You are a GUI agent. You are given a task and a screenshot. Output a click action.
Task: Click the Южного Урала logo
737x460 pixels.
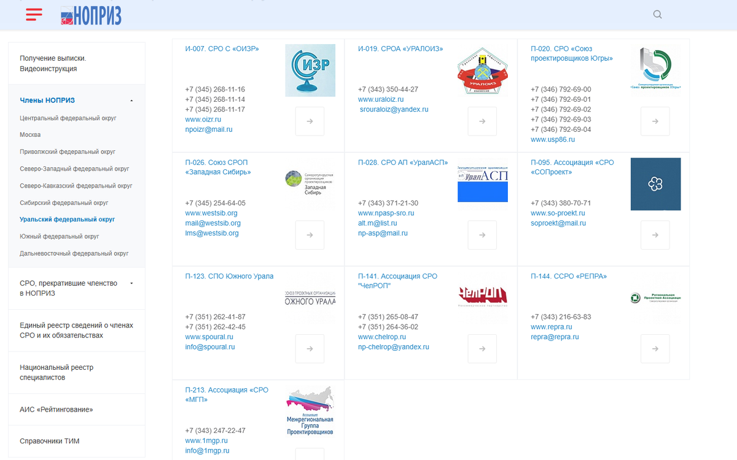coord(310,297)
